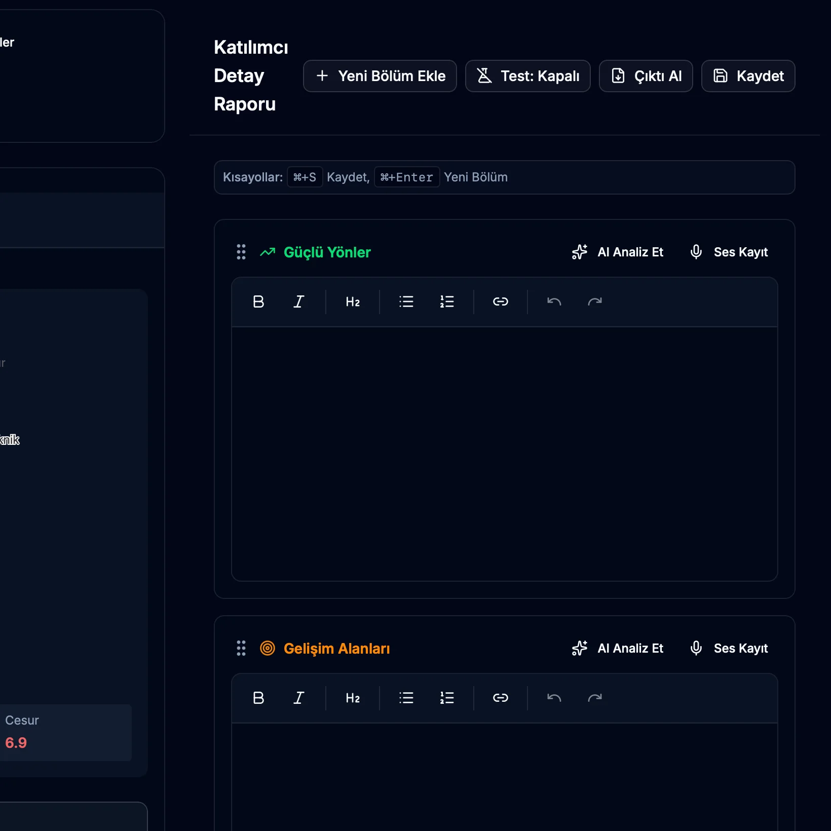Redo edit in Güçlü Yönler editor
This screenshot has width=831, height=831.
coord(594,302)
